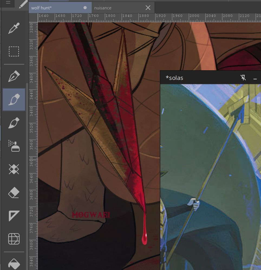261x270 pixels.
Task: Click the highlighted Brush tool
Action: (x=14, y=100)
